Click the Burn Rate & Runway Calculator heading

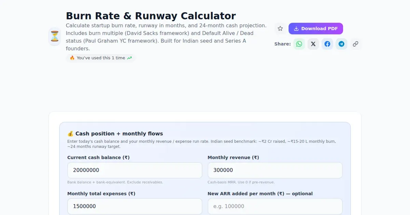(x=151, y=16)
